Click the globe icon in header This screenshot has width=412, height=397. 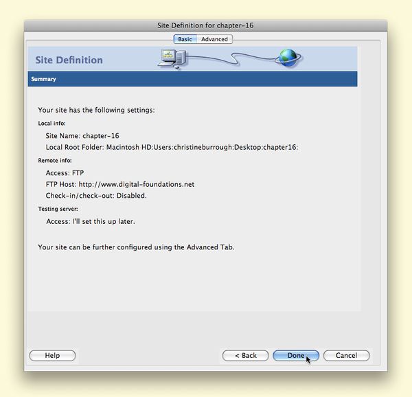289,58
